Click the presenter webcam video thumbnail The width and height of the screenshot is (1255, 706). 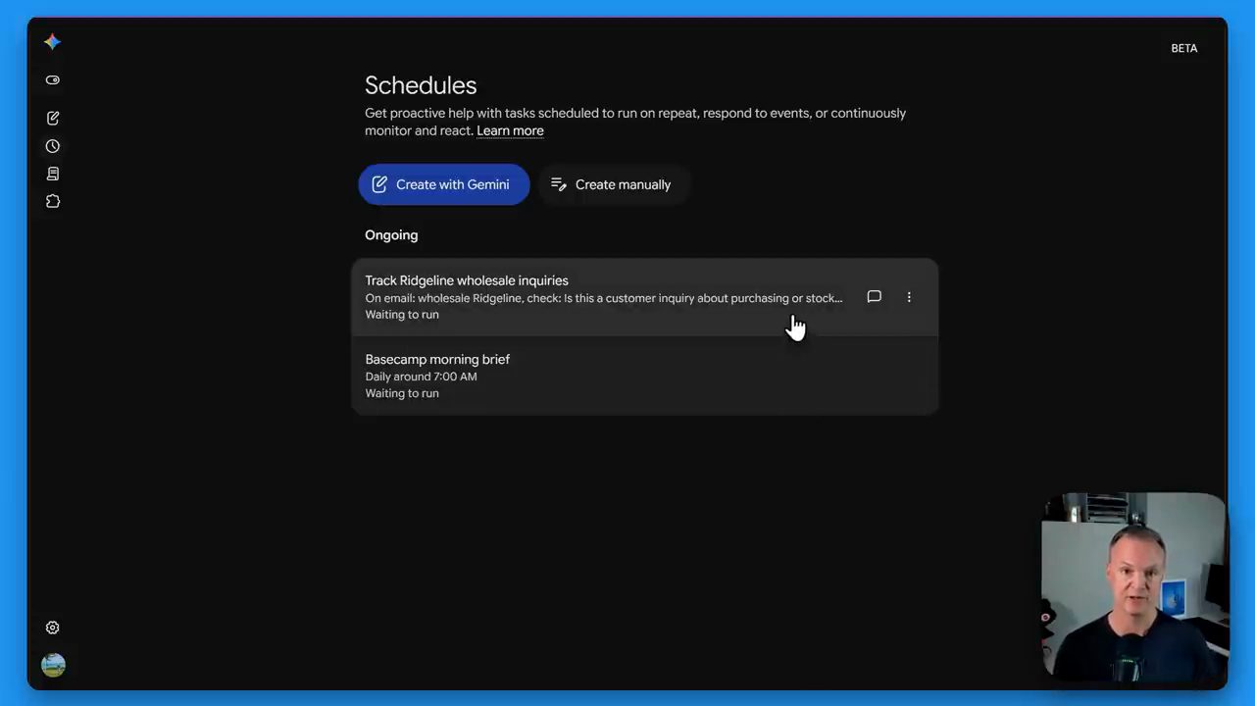[x=1133, y=585]
